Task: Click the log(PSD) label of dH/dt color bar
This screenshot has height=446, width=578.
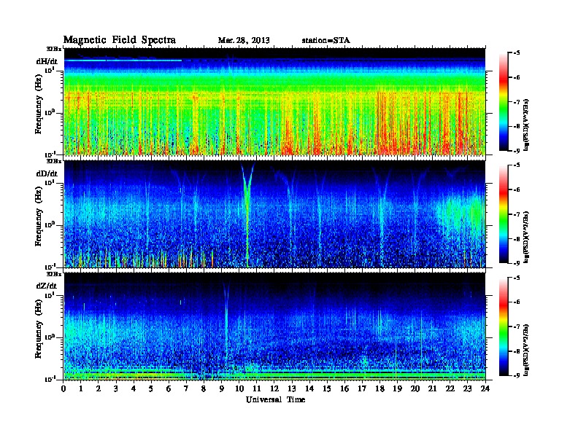Action: tap(526, 125)
